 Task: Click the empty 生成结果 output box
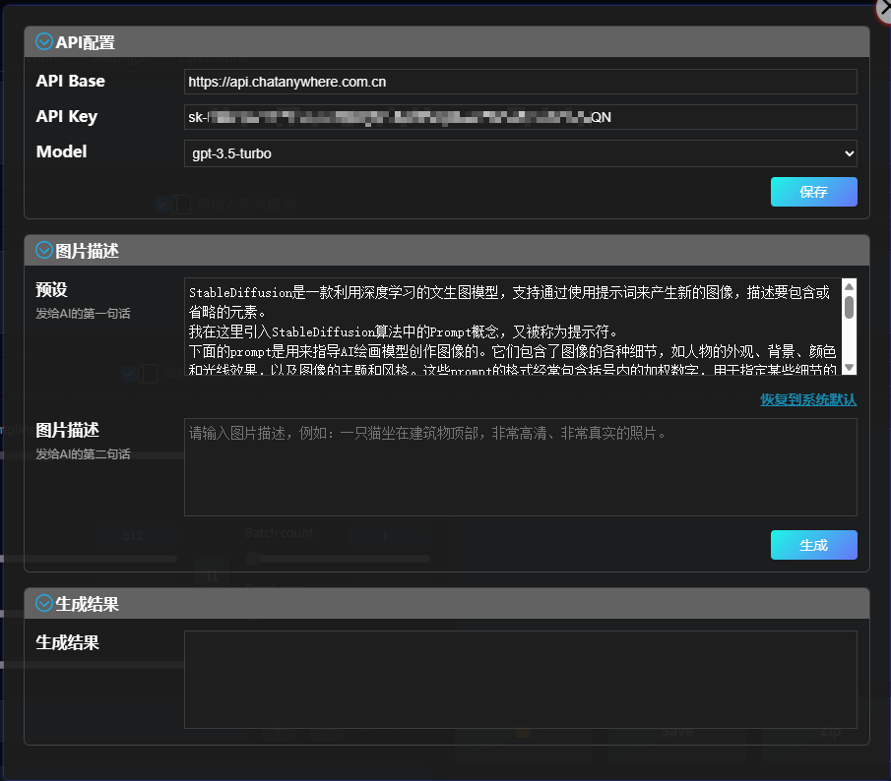[520, 680]
